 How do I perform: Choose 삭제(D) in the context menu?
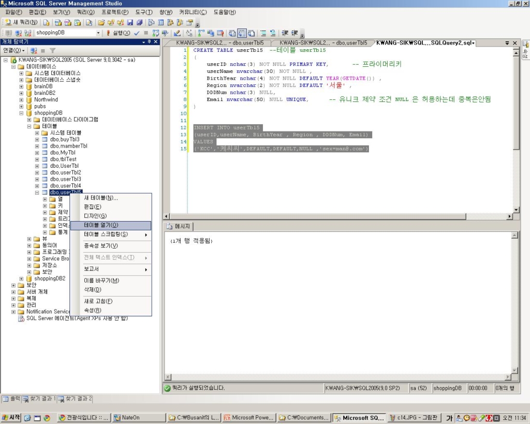(x=111, y=289)
